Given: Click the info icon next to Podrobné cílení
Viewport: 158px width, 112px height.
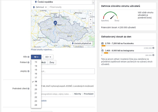Looking at the screenshot, I should 28,89.
